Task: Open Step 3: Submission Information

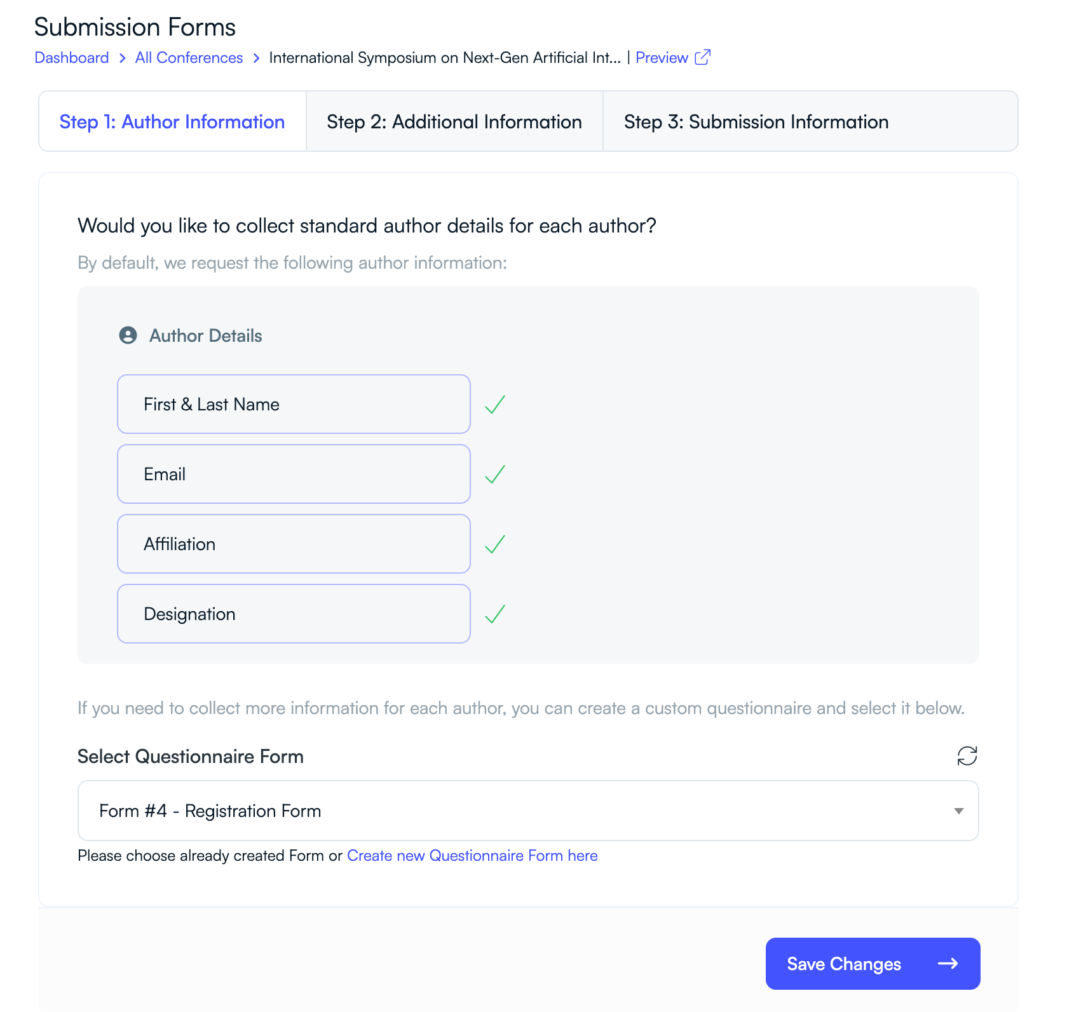Action: pos(756,121)
